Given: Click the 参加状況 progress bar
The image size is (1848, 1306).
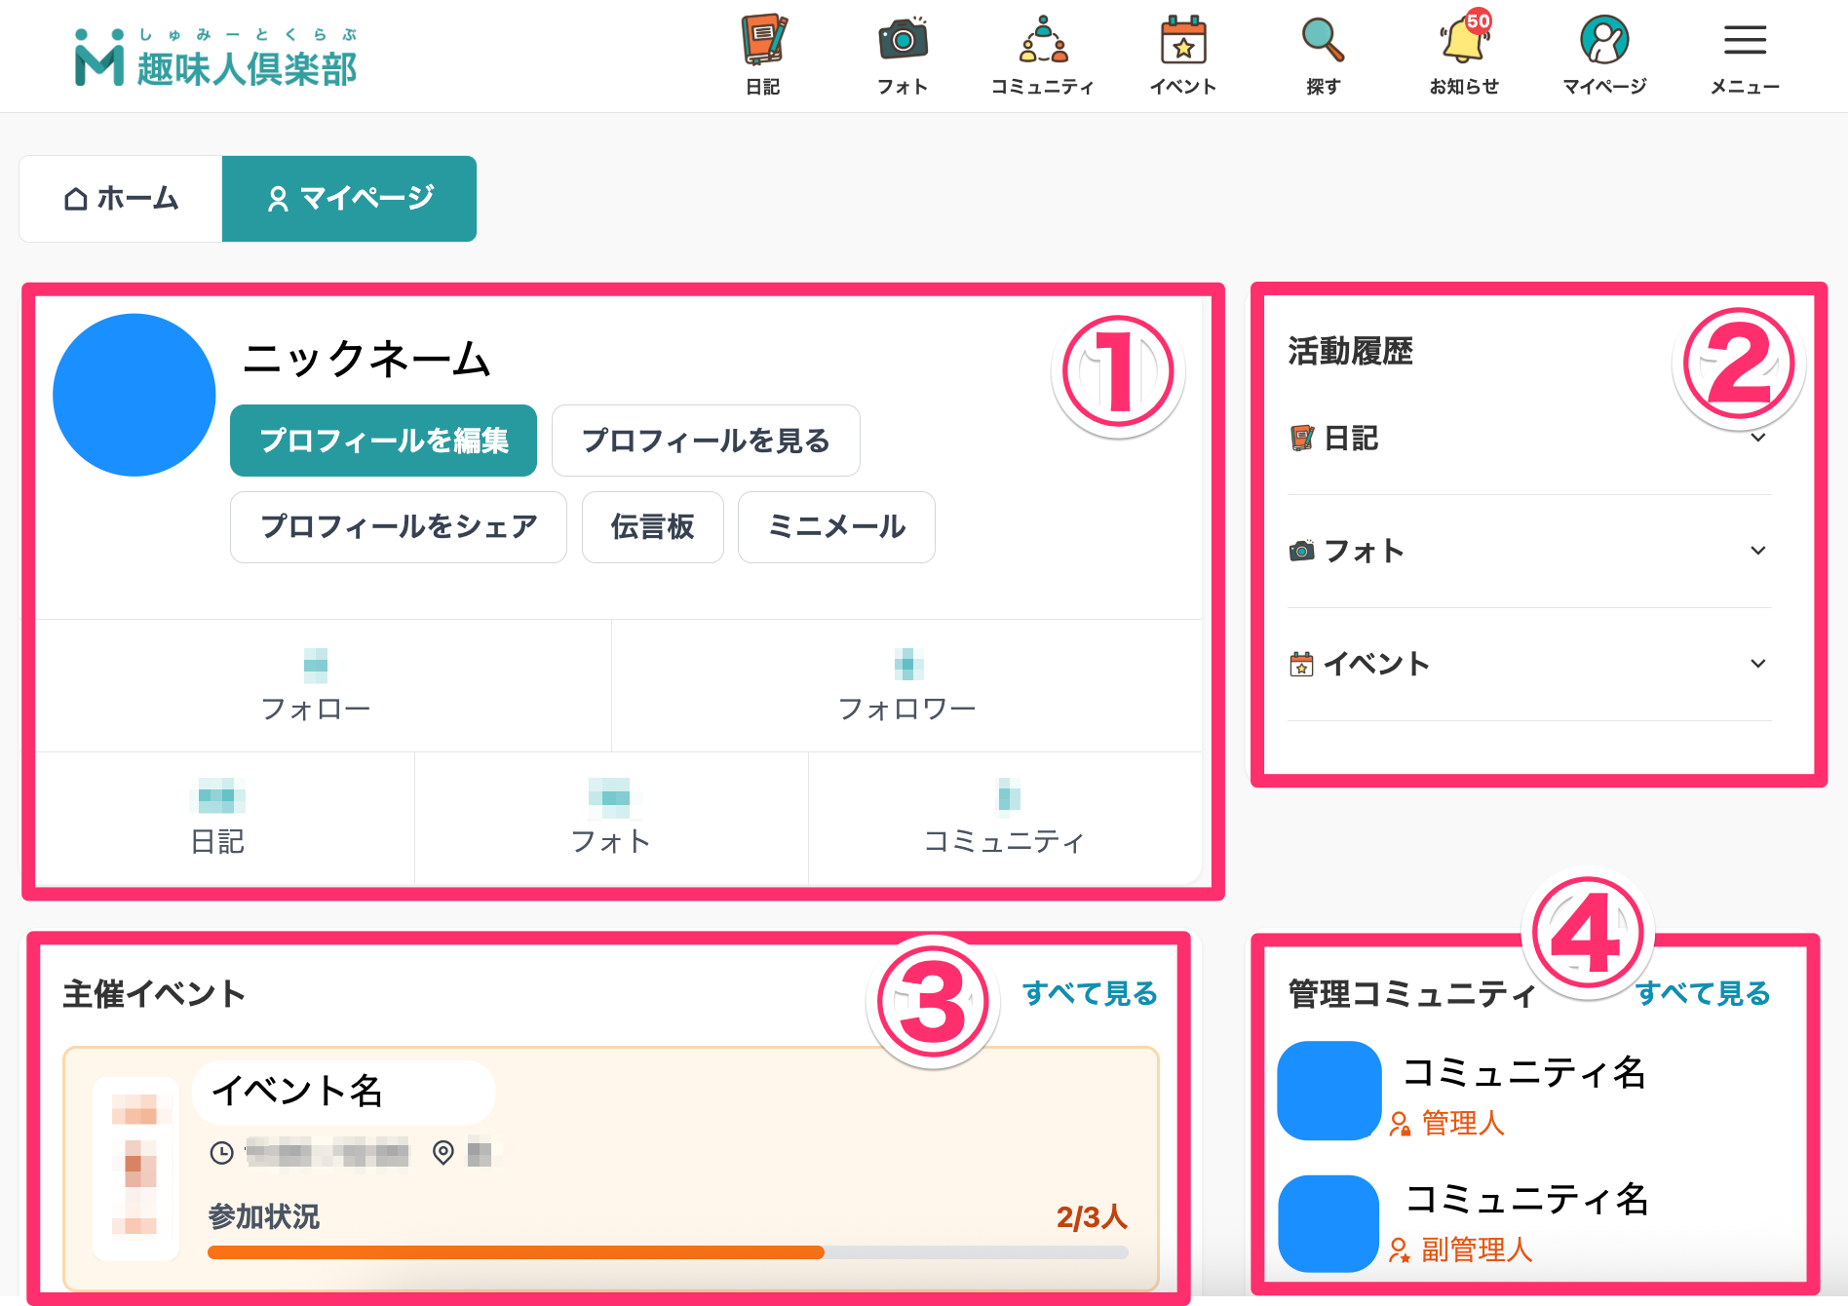Looking at the screenshot, I should tap(668, 1252).
